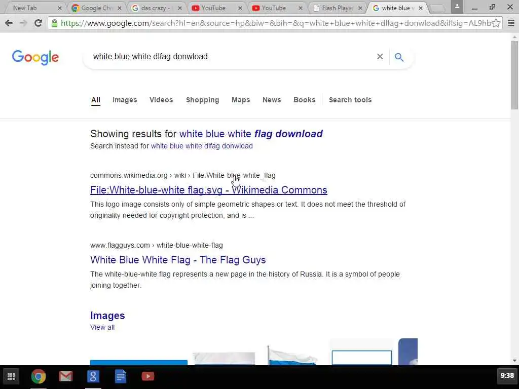Open Gmail from the taskbar

65,376
